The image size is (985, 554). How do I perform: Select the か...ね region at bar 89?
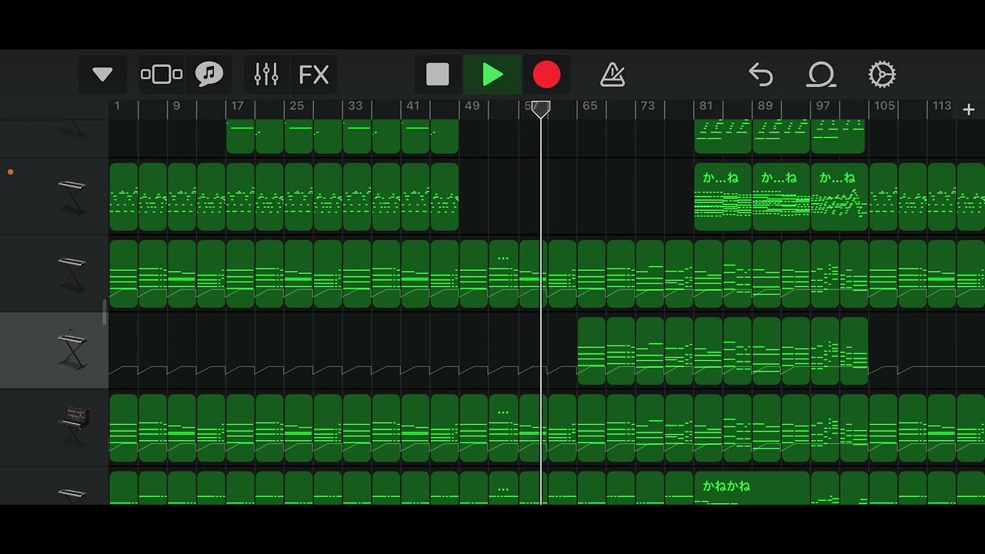781,196
